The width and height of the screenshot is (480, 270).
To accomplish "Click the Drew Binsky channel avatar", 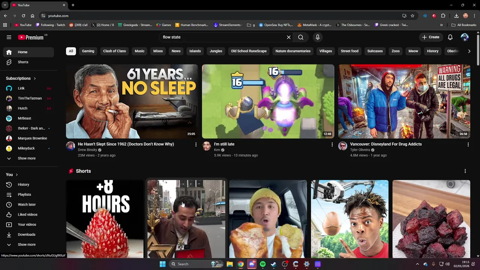I will click(x=70, y=146).
